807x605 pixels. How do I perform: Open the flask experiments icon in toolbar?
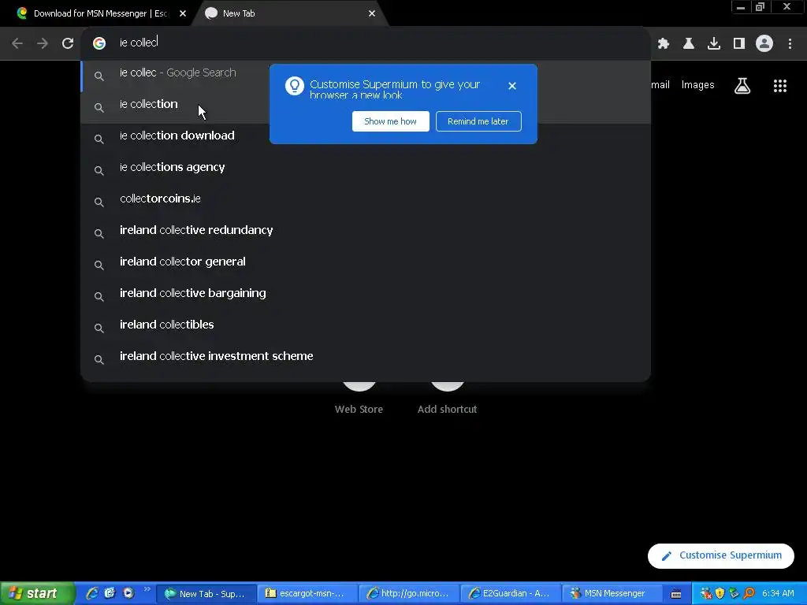coord(689,44)
